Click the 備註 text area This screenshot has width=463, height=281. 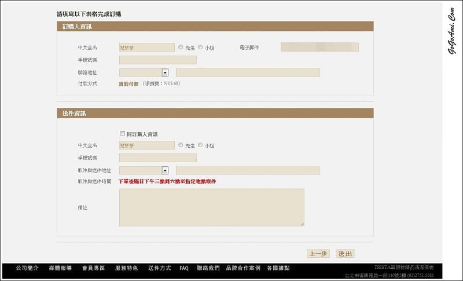tap(212, 207)
